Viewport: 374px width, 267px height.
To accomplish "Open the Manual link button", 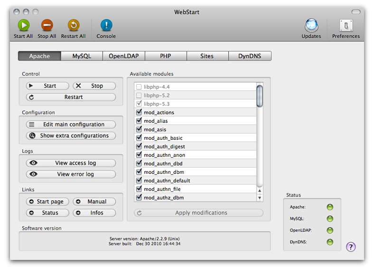I will click(x=94, y=202).
